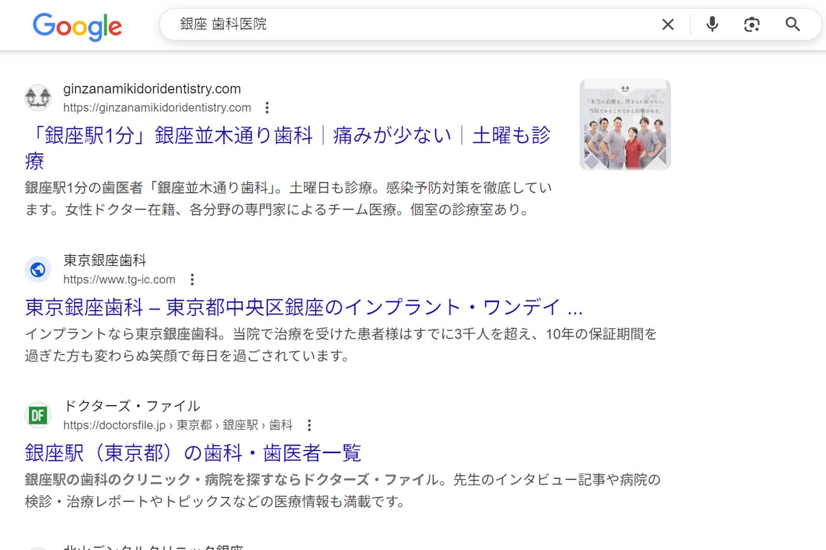
Task: Click https://www.tg-ic.com URL text
Action: [x=119, y=279]
